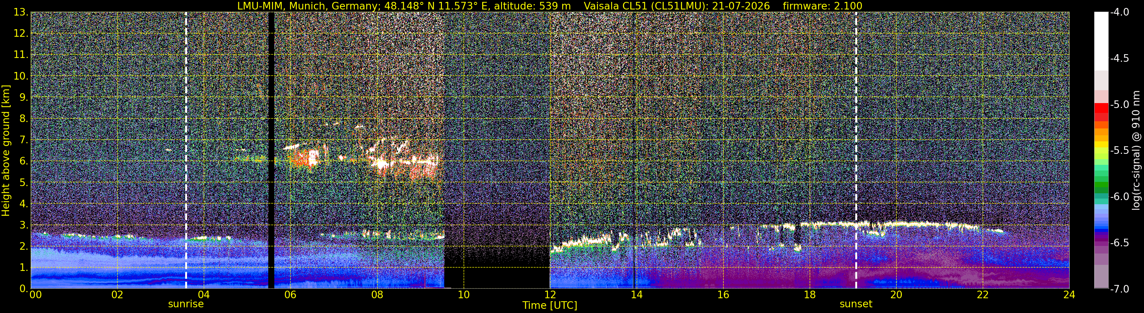Click the 'sunrise' label below the axis
1144x313 pixels.
[x=186, y=304]
